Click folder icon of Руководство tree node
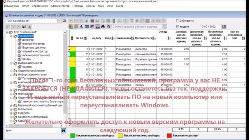This screenshot has width=249, height=140. click(15, 36)
